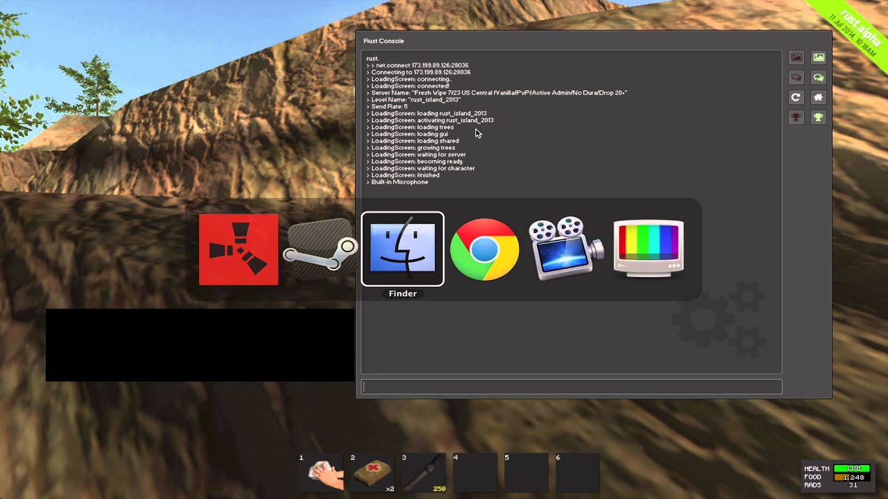The height and width of the screenshot is (499, 888).
Task: Click the Rust Console title text
Action: 384,41
